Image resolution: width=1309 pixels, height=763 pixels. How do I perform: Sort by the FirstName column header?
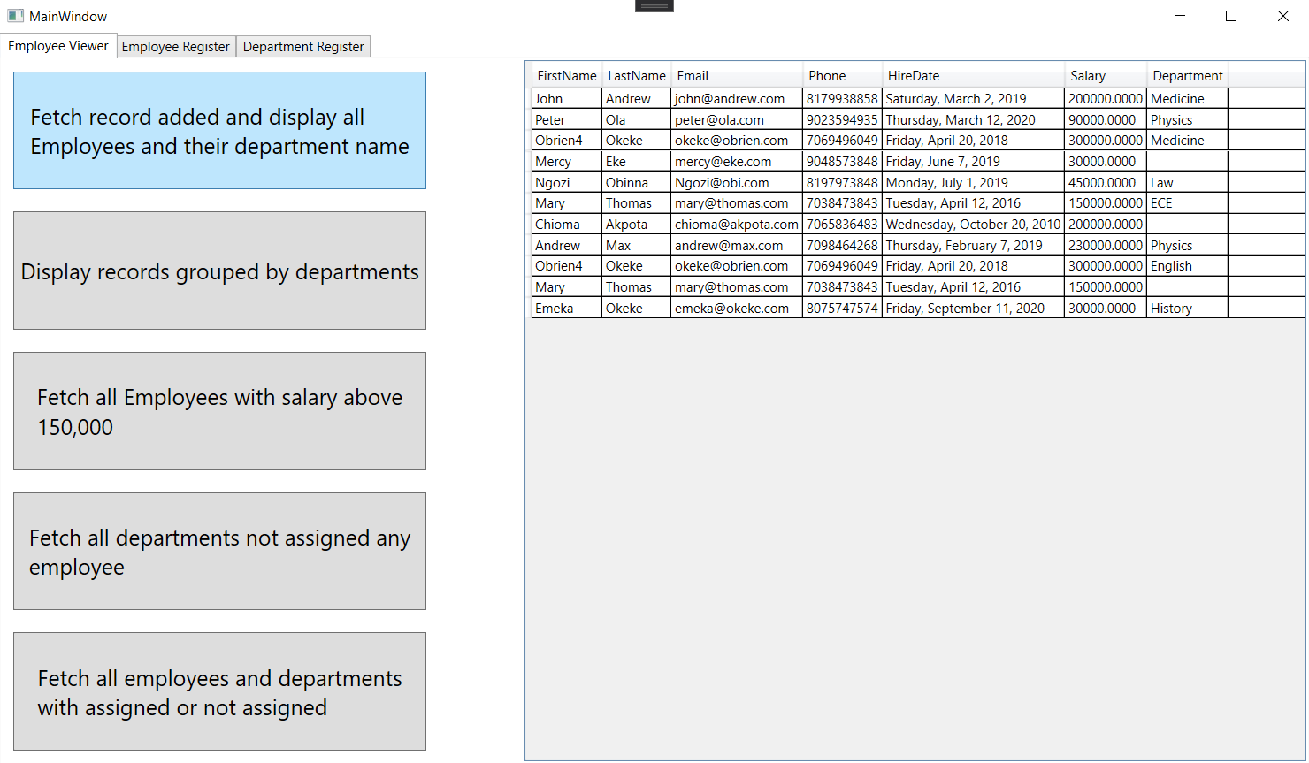click(566, 76)
